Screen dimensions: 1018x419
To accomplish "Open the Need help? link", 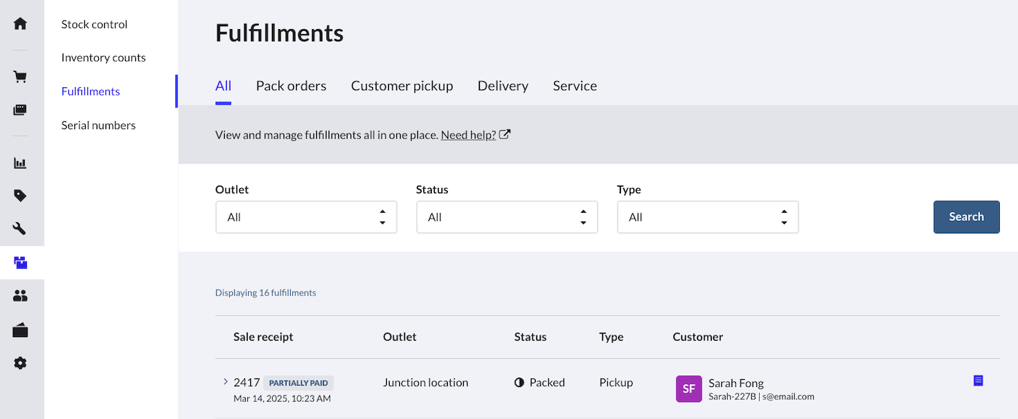I will click(x=468, y=135).
